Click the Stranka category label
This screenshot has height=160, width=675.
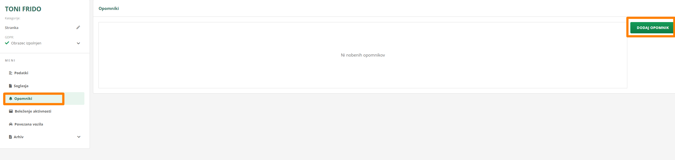point(12,28)
